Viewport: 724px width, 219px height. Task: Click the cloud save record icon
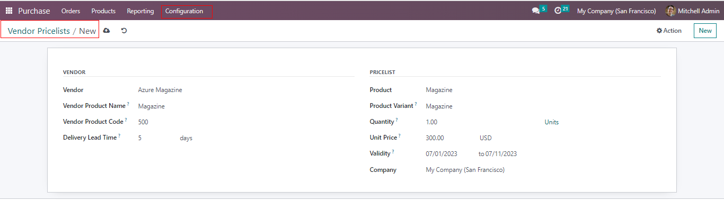point(107,31)
